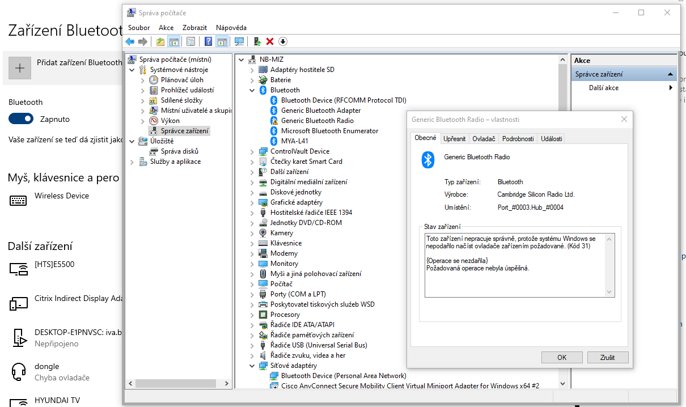Screen dimensions: 686x407
Task: Click the Help question mark toolbar icon
Action: pos(208,41)
